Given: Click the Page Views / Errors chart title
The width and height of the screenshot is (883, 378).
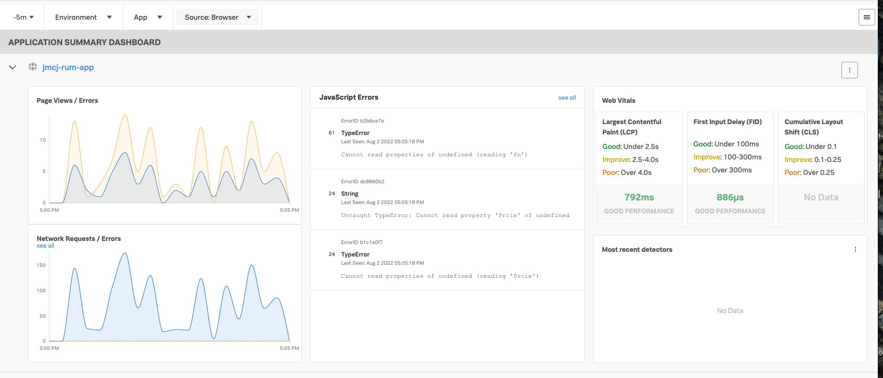Looking at the screenshot, I should coord(67,101).
